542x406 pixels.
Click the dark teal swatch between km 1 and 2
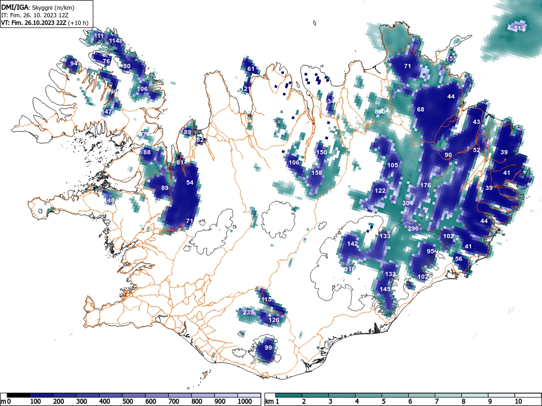pyautogui.click(x=289, y=395)
